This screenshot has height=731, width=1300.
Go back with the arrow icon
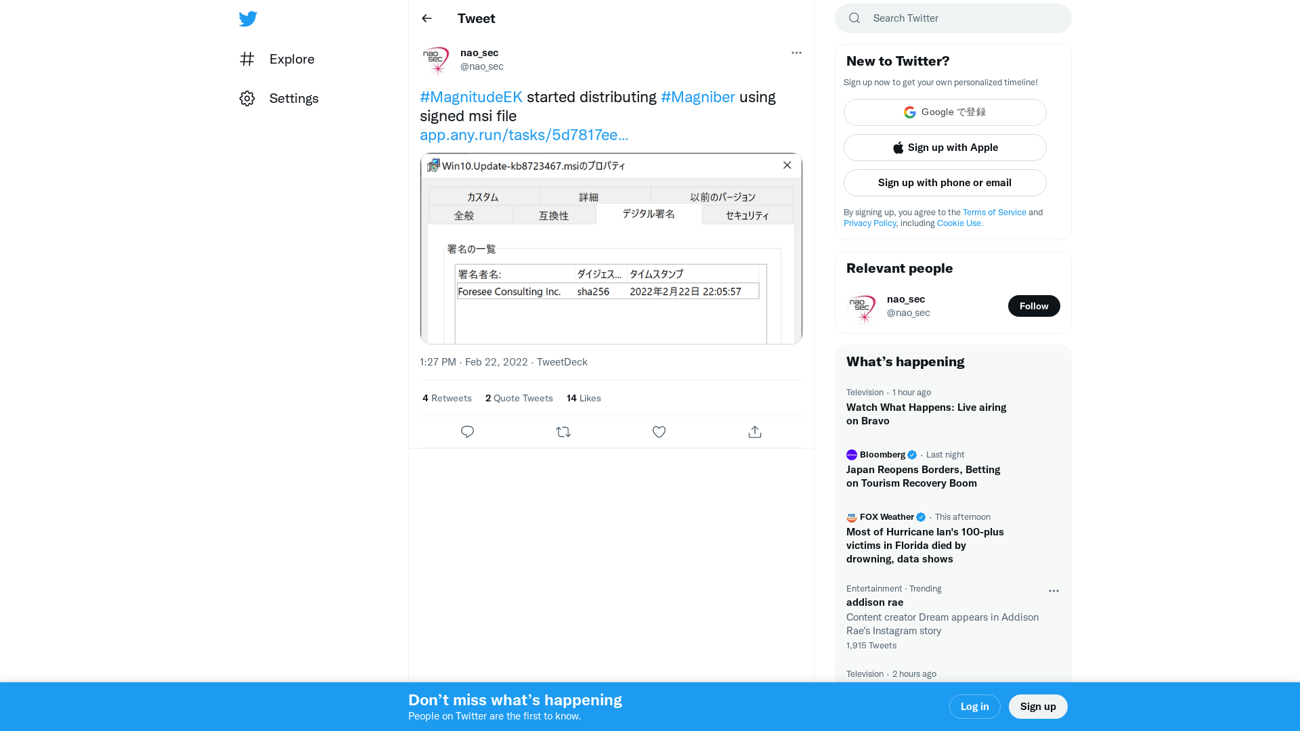[427, 18]
